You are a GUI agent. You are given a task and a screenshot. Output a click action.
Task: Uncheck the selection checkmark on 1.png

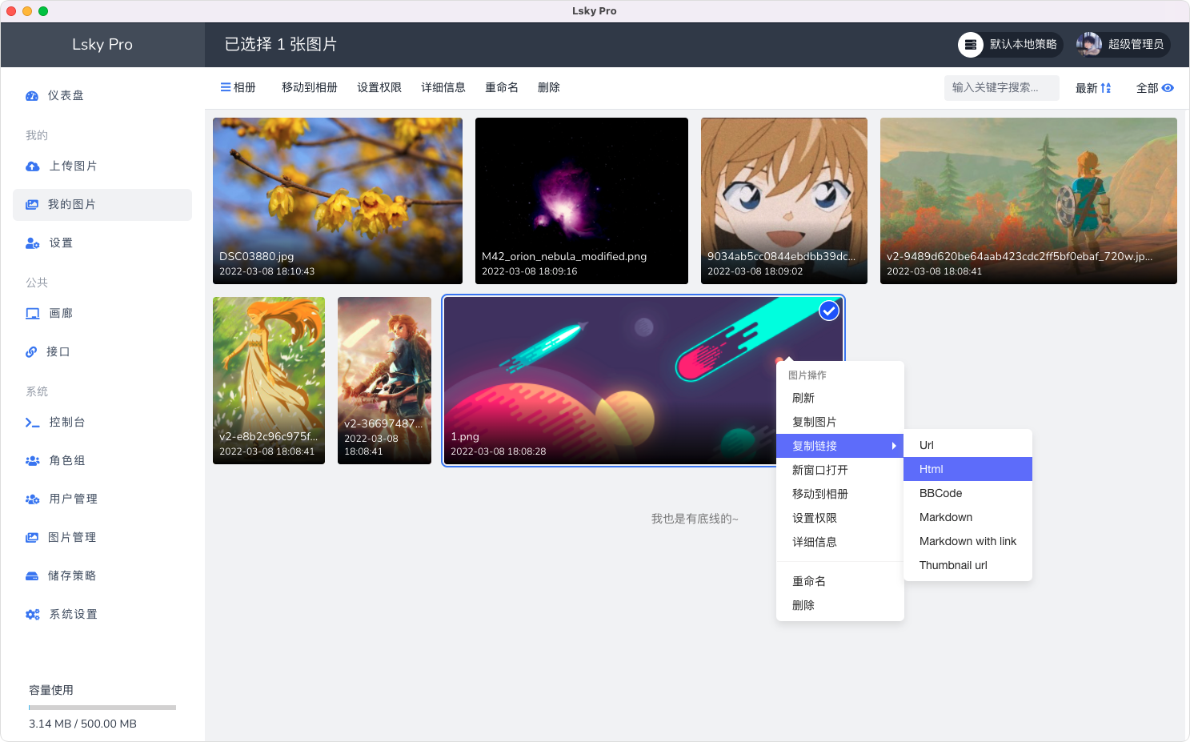(828, 311)
